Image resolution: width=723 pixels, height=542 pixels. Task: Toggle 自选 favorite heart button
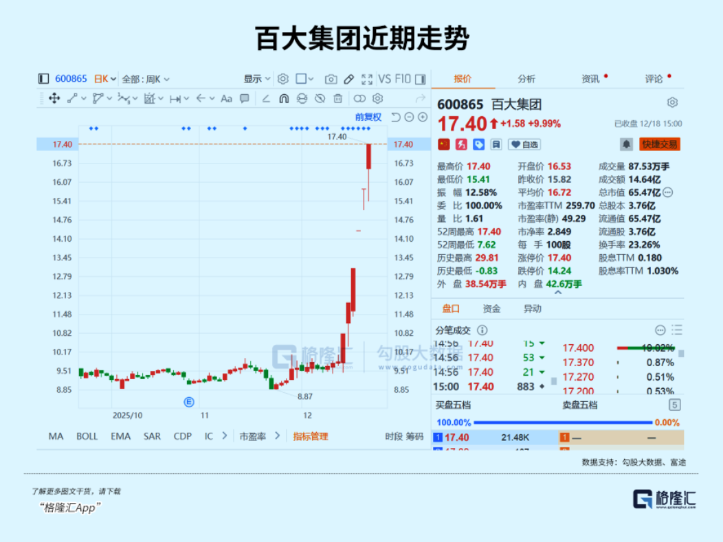tap(524, 144)
